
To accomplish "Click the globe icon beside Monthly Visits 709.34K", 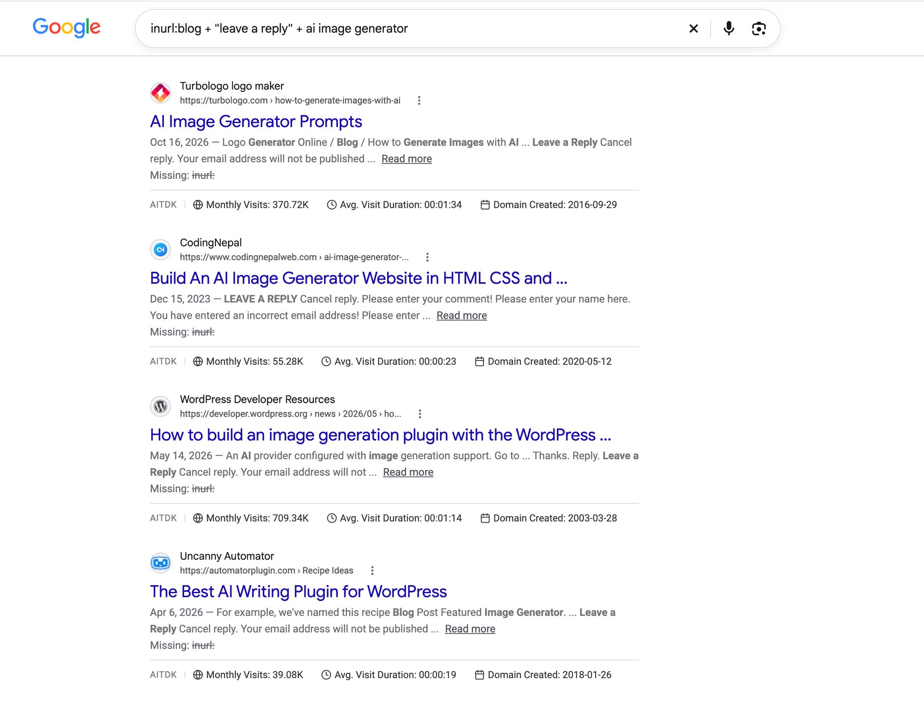I will click(198, 518).
